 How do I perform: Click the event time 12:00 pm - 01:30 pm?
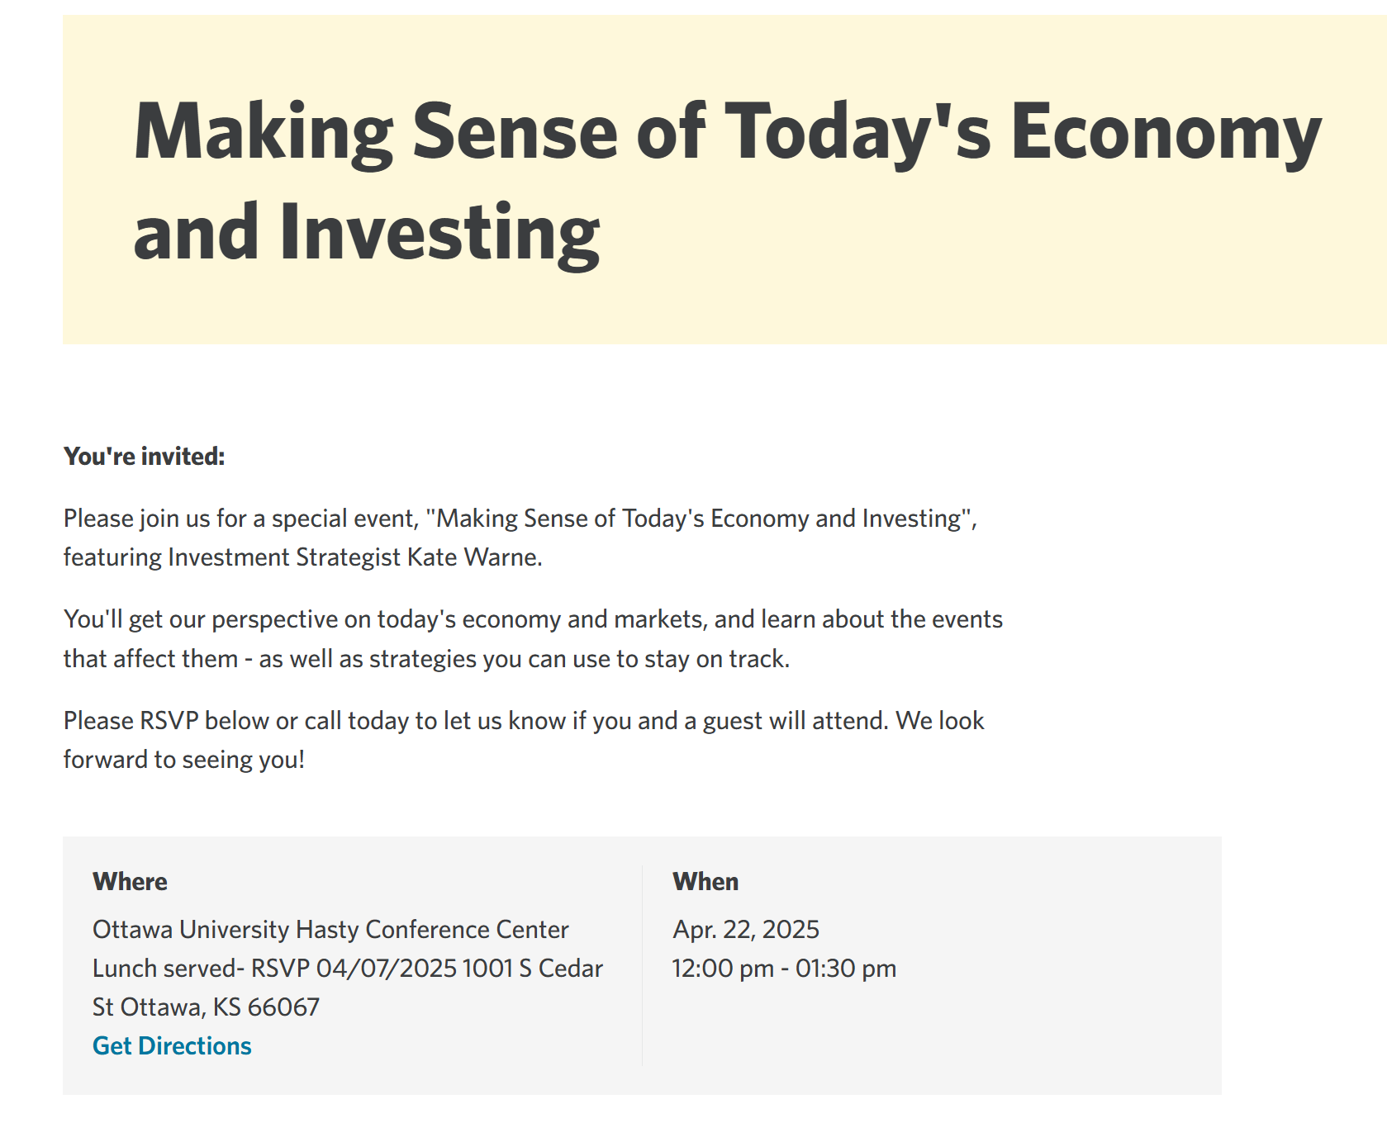pyautogui.click(x=784, y=969)
